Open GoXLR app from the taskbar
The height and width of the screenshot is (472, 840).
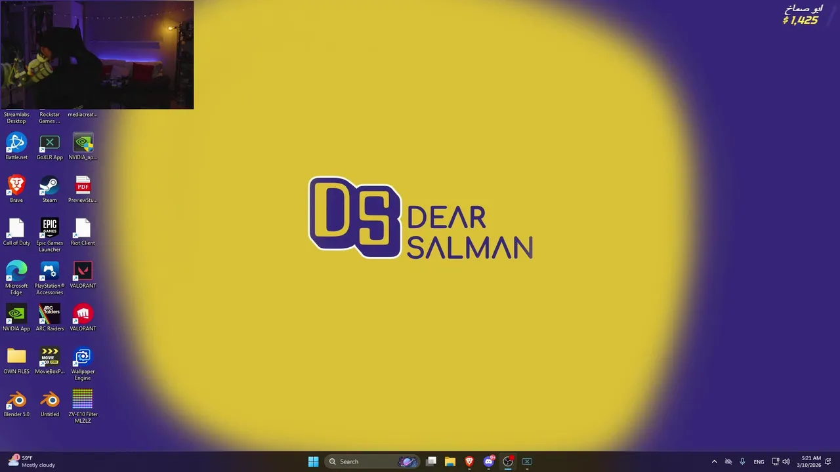[x=527, y=462]
